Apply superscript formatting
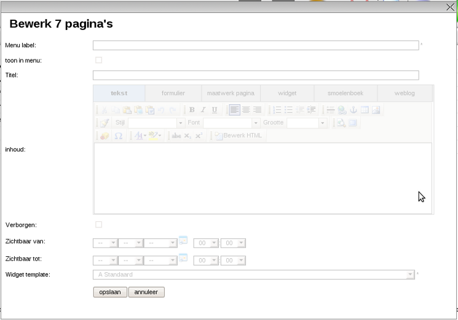458x320 pixels. point(199,135)
